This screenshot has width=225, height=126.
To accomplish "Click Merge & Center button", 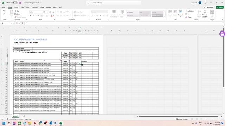I will 80,15.
